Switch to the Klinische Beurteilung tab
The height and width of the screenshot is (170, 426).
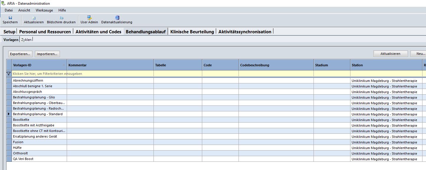[x=192, y=32]
